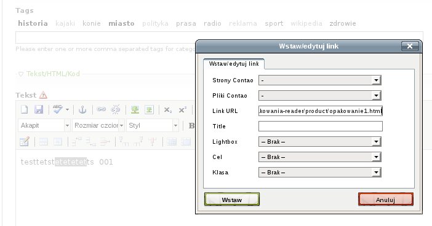Click in the Title input field
Viewport: 432px width, 226px height.
click(x=321, y=126)
